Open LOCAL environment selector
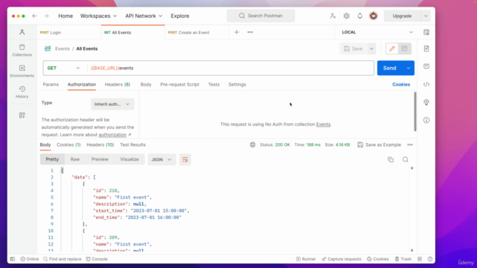The image size is (477, 268). tap(376, 32)
